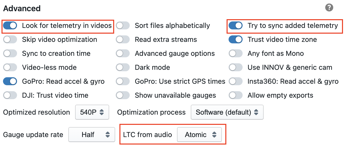Enable Sync to creation time

click(x=10, y=53)
